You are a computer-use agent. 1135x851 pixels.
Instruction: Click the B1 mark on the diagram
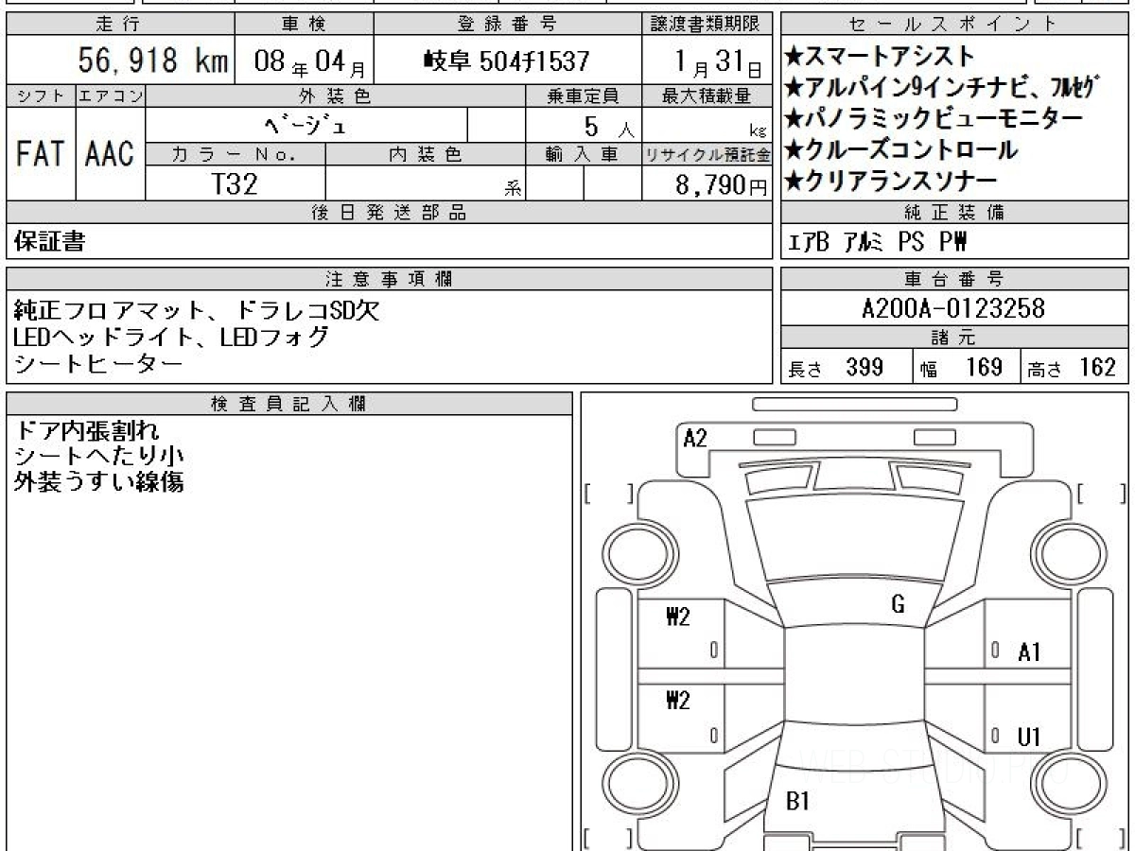click(798, 802)
